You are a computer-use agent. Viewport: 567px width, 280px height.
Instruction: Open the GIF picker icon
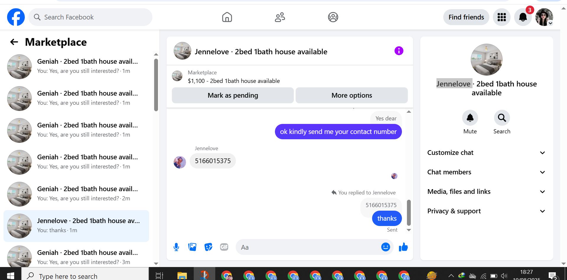[224, 247]
